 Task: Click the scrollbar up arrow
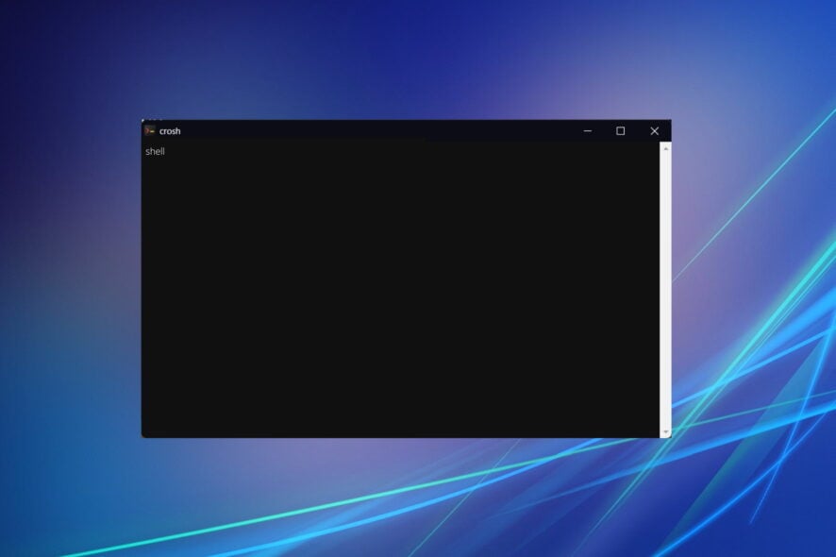point(665,148)
